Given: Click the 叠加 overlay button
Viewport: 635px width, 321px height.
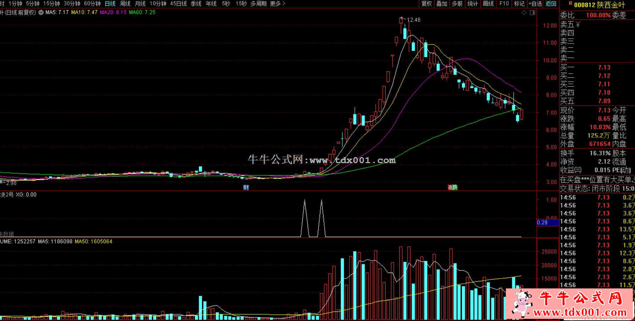Looking at the screenshot, I should 442,4.
